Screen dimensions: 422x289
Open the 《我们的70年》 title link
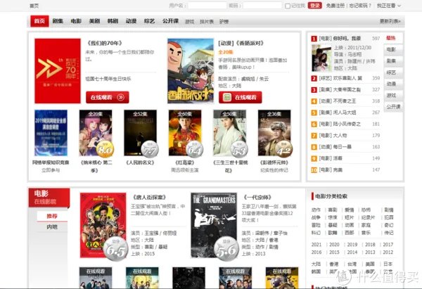coord(105,43)
